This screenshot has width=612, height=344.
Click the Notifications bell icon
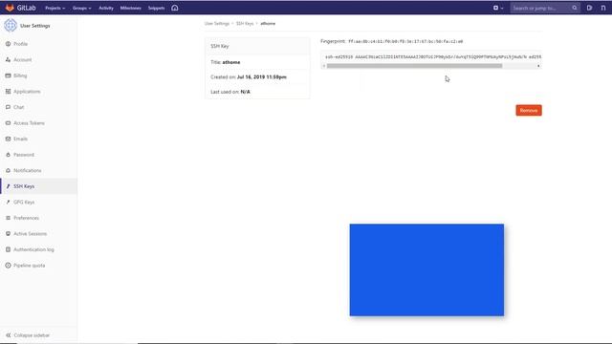(x=8, y=170)
